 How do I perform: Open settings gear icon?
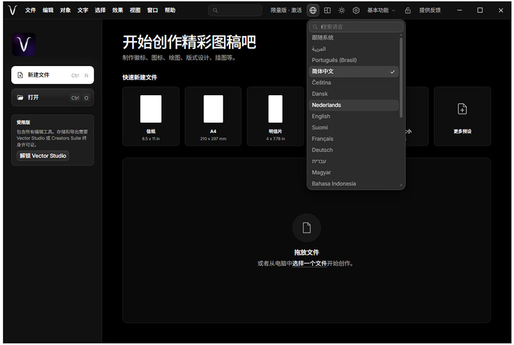tap(356, 10)
